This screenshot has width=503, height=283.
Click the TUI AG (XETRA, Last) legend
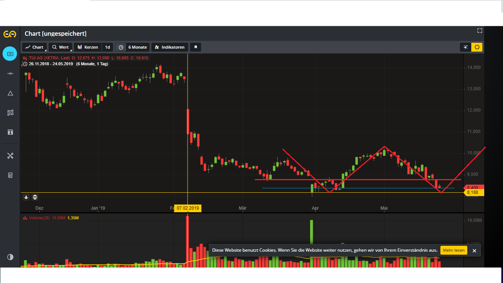(x=49, y=58)
